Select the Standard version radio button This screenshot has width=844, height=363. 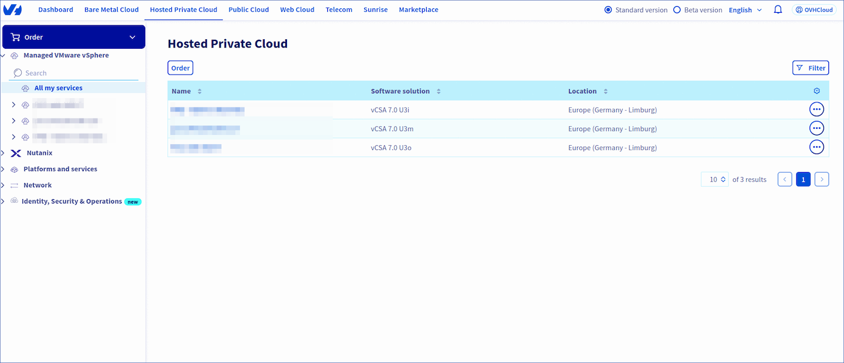(x=607, y=10)
